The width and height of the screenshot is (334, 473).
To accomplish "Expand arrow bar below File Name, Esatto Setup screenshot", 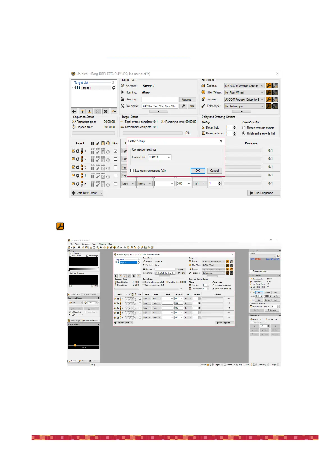I will coord(159,112).
